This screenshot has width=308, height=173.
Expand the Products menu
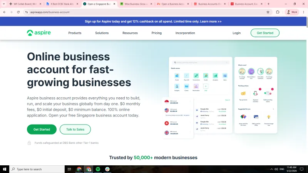click(75, 33)
